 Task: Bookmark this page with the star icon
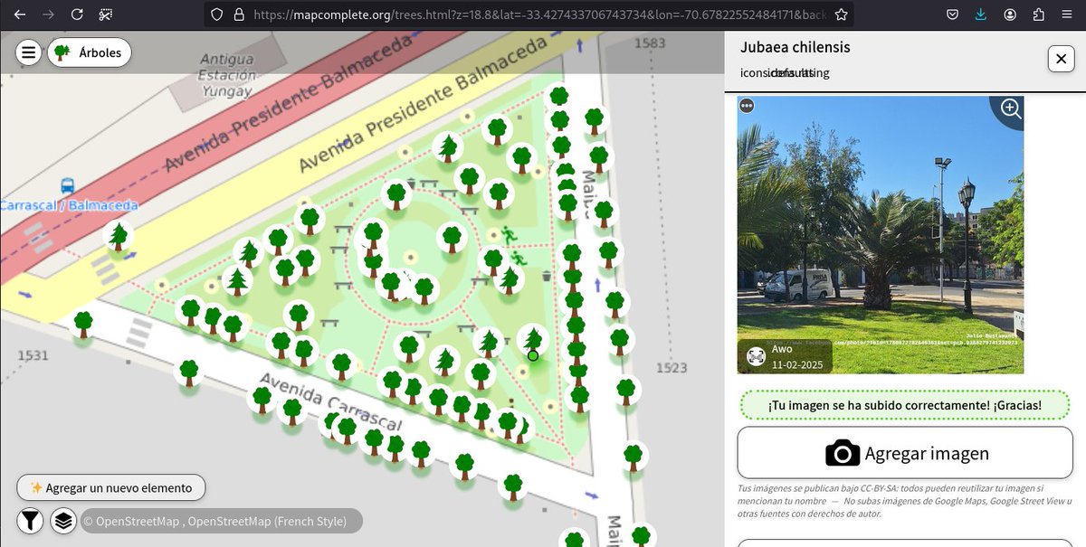841,14
